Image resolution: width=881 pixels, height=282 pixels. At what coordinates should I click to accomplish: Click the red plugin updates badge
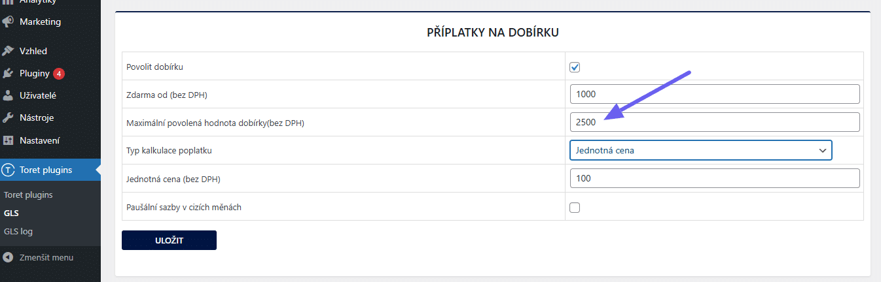tap(59, 74)
